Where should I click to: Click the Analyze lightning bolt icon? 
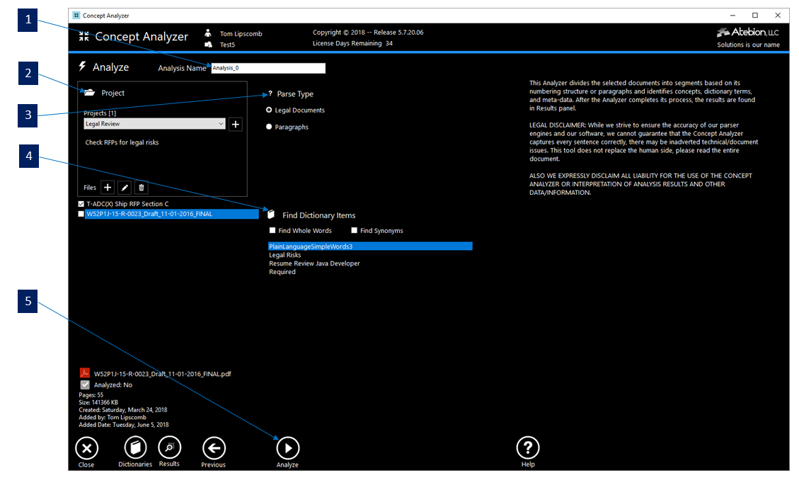[x=82, y=67]
